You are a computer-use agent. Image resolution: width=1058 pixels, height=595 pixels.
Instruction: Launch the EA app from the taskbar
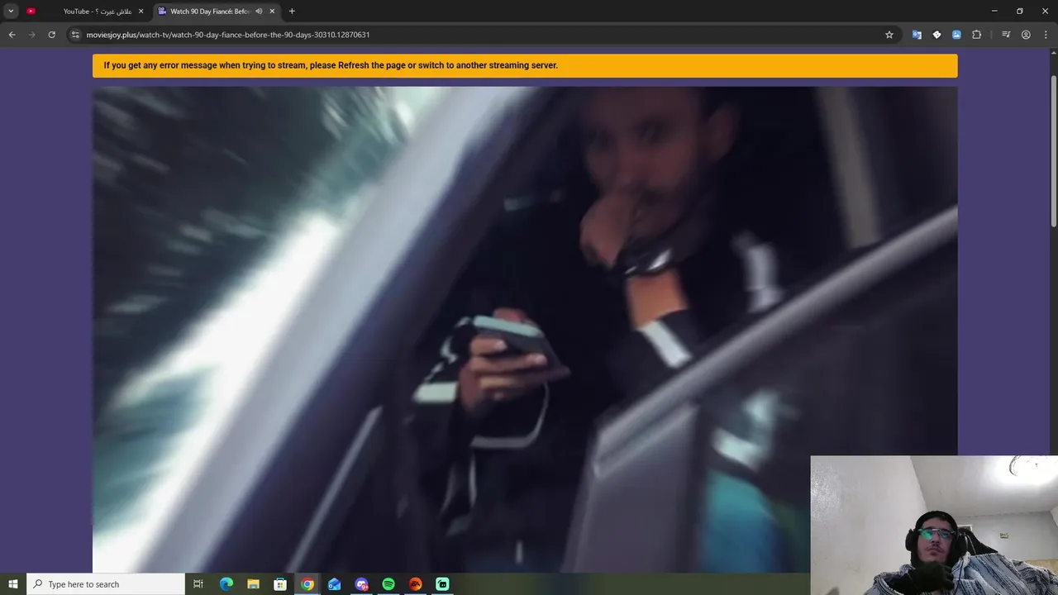(416, 584)
